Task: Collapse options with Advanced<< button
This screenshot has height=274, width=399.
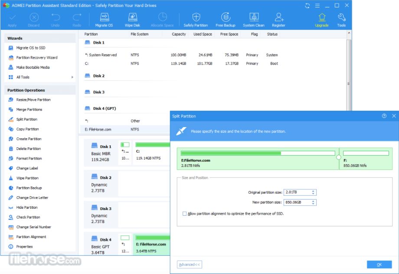Action: 190,264
